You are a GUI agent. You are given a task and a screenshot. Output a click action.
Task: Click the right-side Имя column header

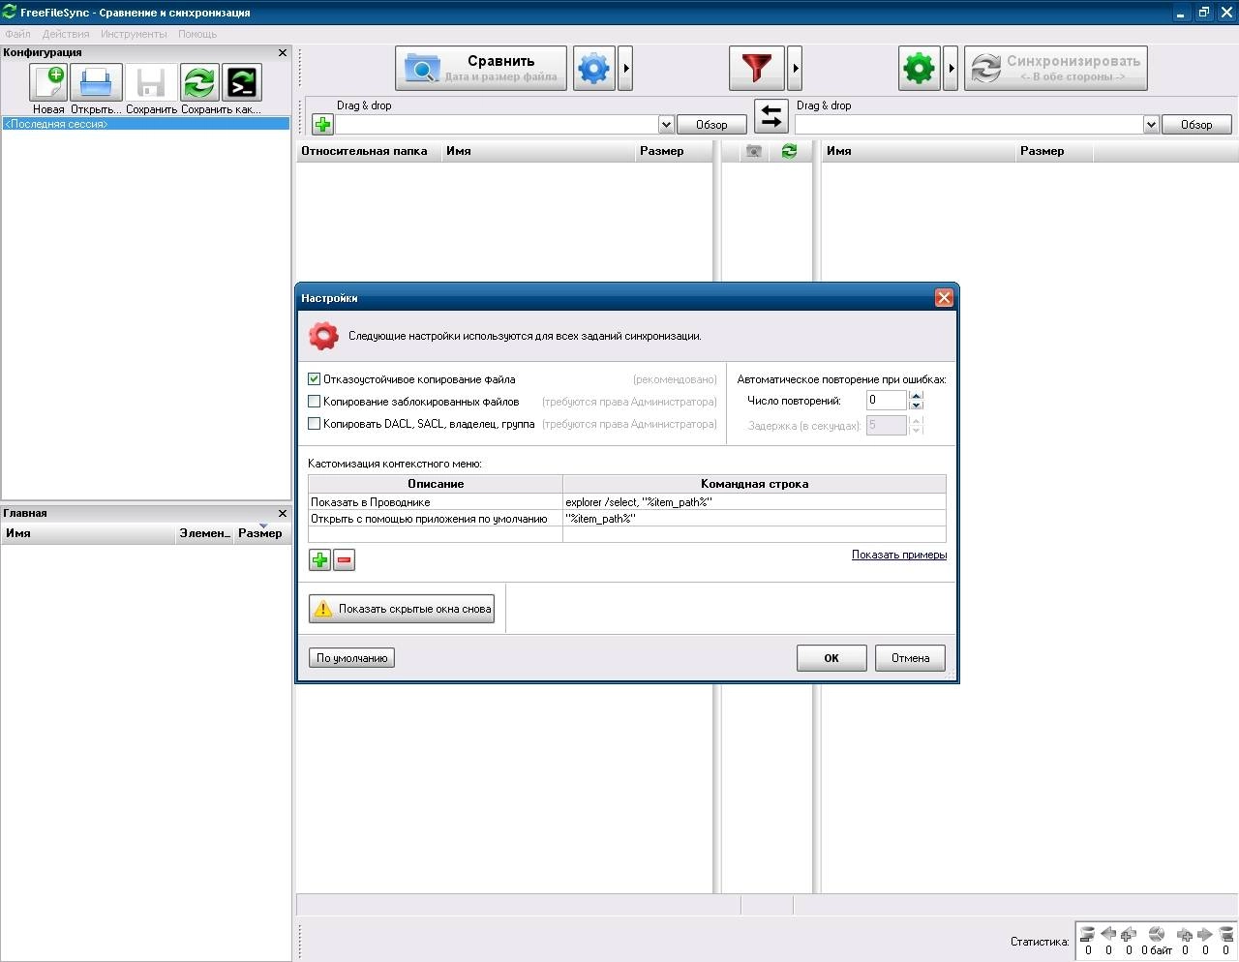[x=919, y=151]
